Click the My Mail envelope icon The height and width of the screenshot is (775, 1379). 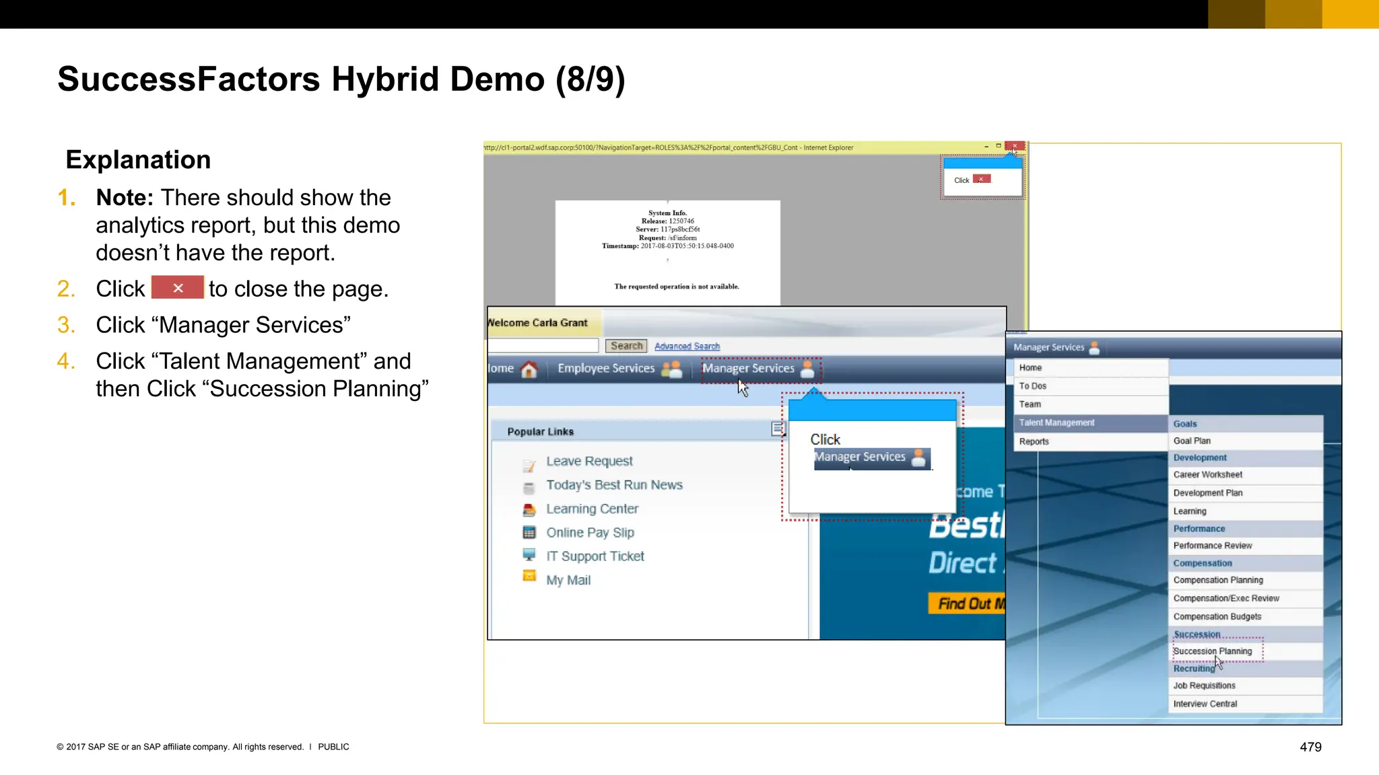pos(529,576)
